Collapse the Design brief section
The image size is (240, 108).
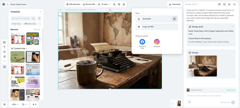coord(233,26)
